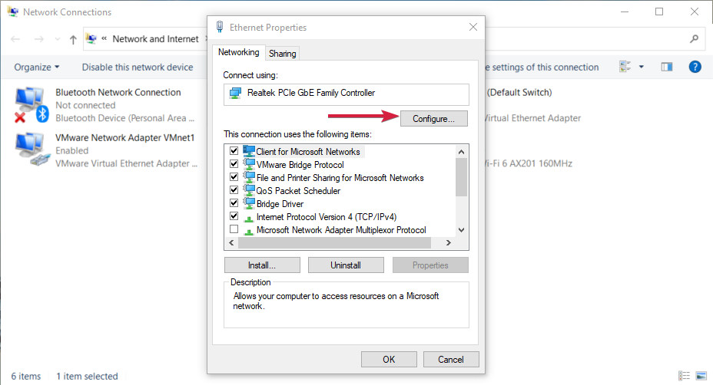Enable Microsoft Network Adapter Multiplexor Protocol checkbox
The height and width of the screenshot is (385, 713).
coord(234,229)
